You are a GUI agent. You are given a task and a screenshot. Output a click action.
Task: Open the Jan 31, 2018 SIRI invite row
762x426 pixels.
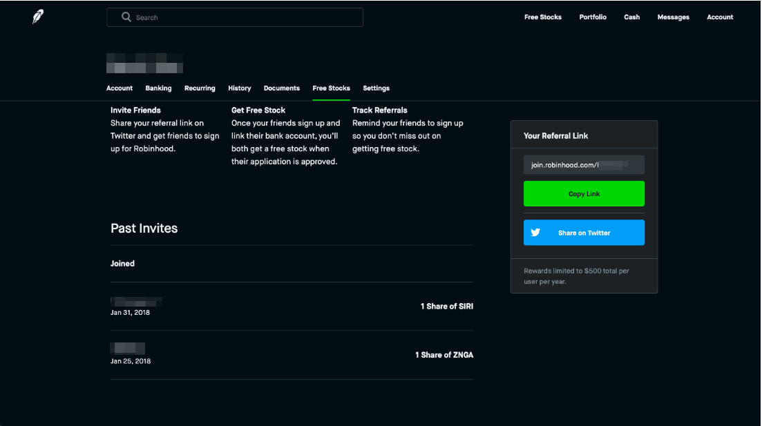click(292, 307)
